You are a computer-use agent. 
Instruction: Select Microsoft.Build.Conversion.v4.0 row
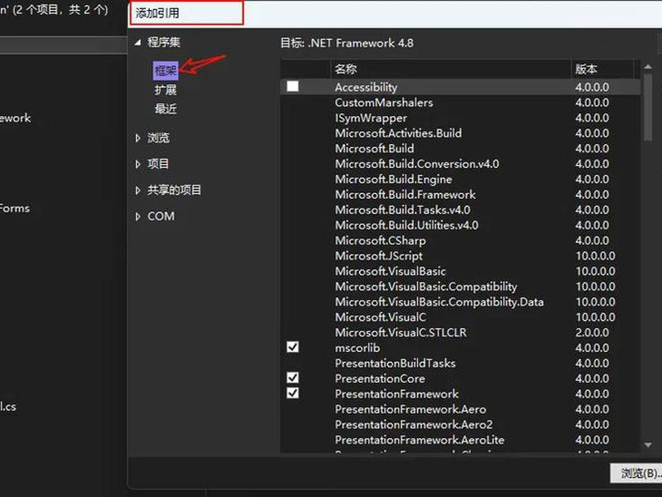pos(460,163)
